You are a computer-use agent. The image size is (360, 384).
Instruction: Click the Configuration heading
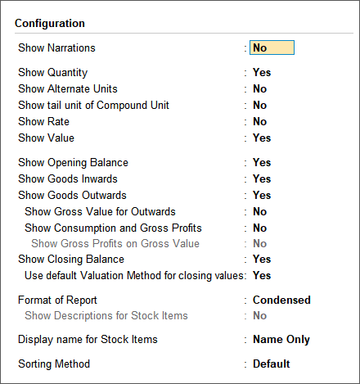click(x=50, y=24)
